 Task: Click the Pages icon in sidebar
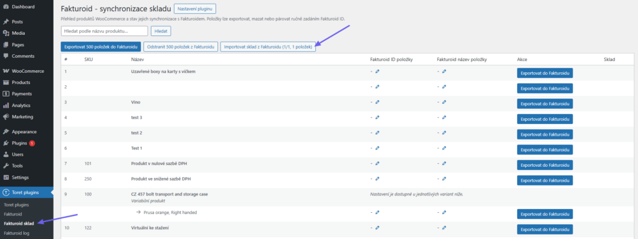(6, 45)
